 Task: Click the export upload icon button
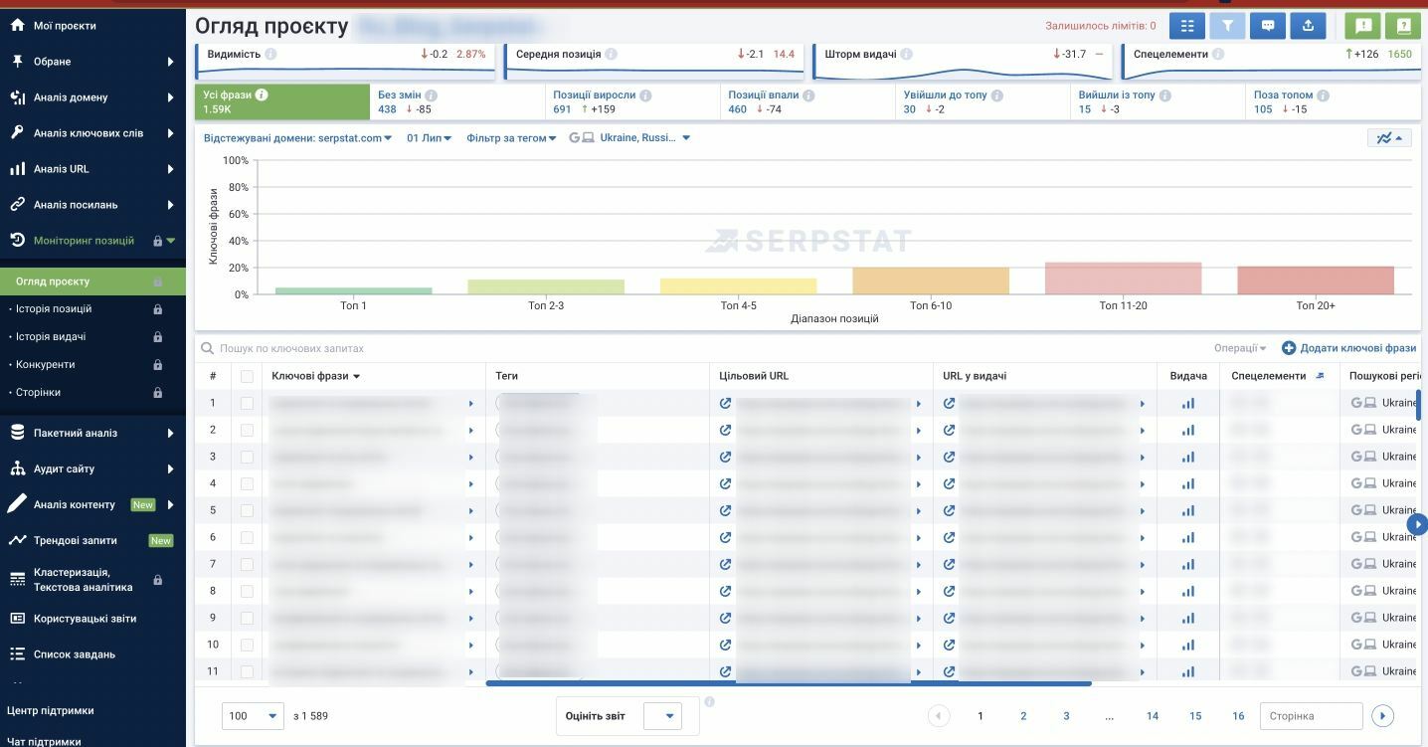[1308, 27]
